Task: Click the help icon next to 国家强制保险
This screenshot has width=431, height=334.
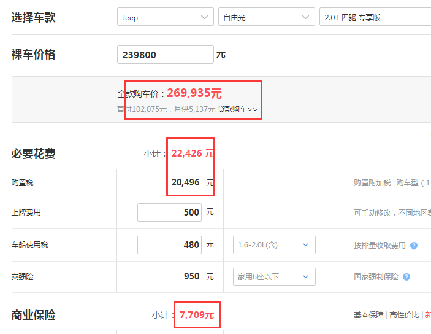Action: [406, 277]
